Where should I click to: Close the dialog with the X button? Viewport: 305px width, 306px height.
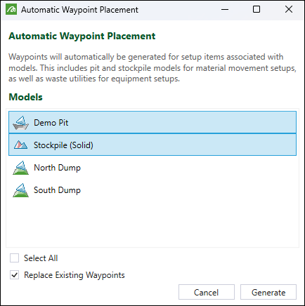tap(289, 10)
